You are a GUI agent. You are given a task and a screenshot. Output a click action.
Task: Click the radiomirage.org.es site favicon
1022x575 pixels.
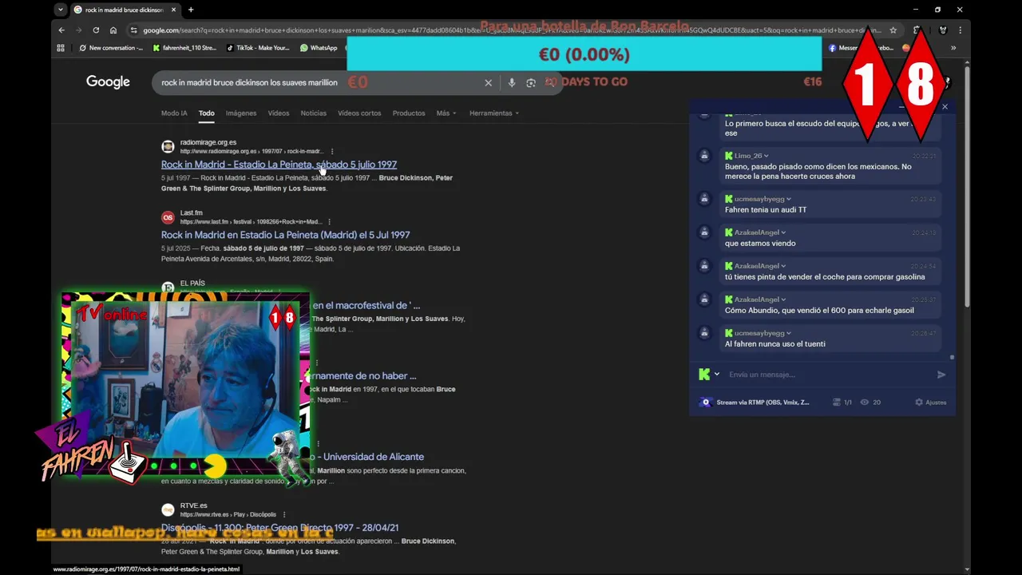tap(168, 146)
